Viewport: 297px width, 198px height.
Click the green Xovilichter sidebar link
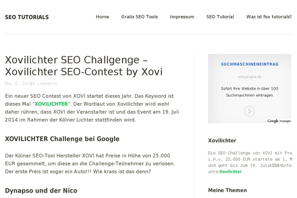[x=231, y=172]
